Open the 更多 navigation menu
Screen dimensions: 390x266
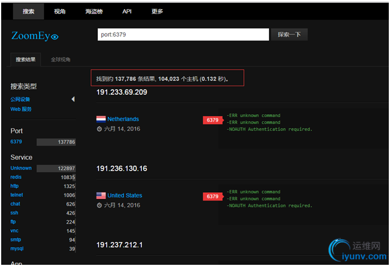tap(157, 11)
